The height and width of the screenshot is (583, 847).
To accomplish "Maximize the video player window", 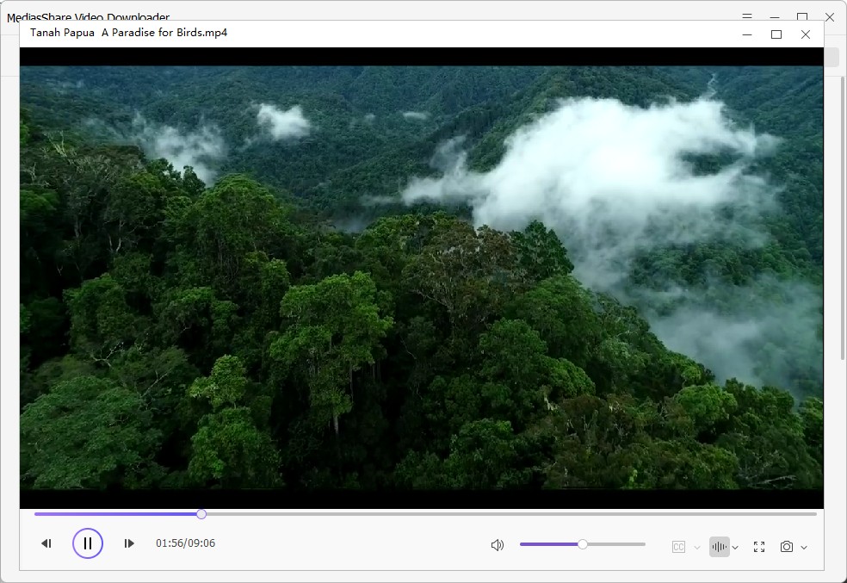I will point(776,34).
